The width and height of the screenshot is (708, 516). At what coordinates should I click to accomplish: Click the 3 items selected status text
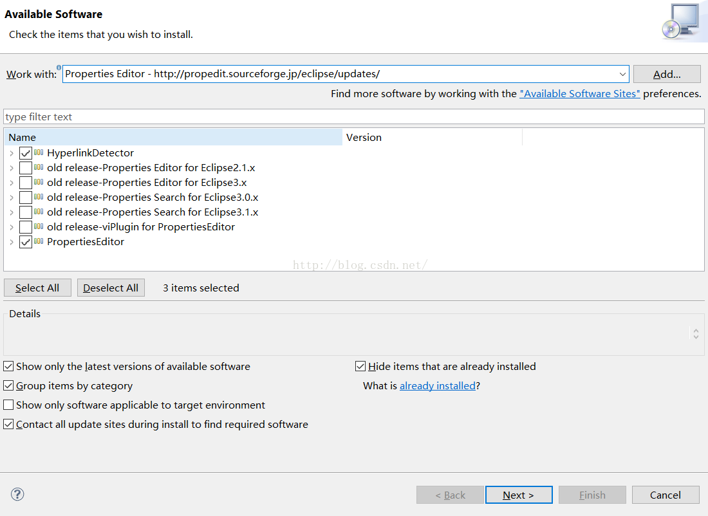point(201,288)
